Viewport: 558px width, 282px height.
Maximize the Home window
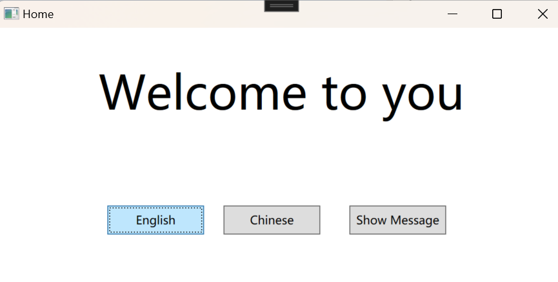tap(497, 14)
